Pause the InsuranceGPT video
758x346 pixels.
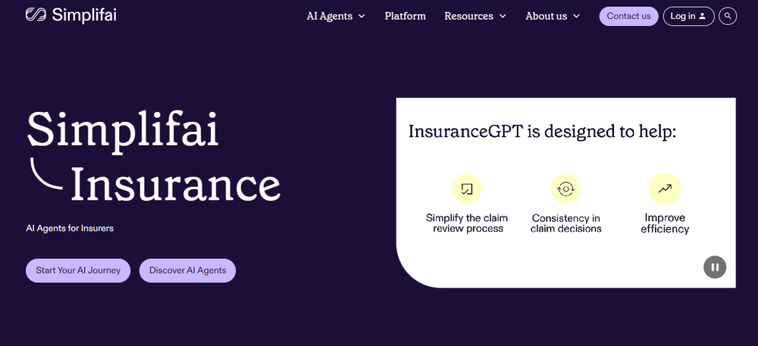click(715, 267)
